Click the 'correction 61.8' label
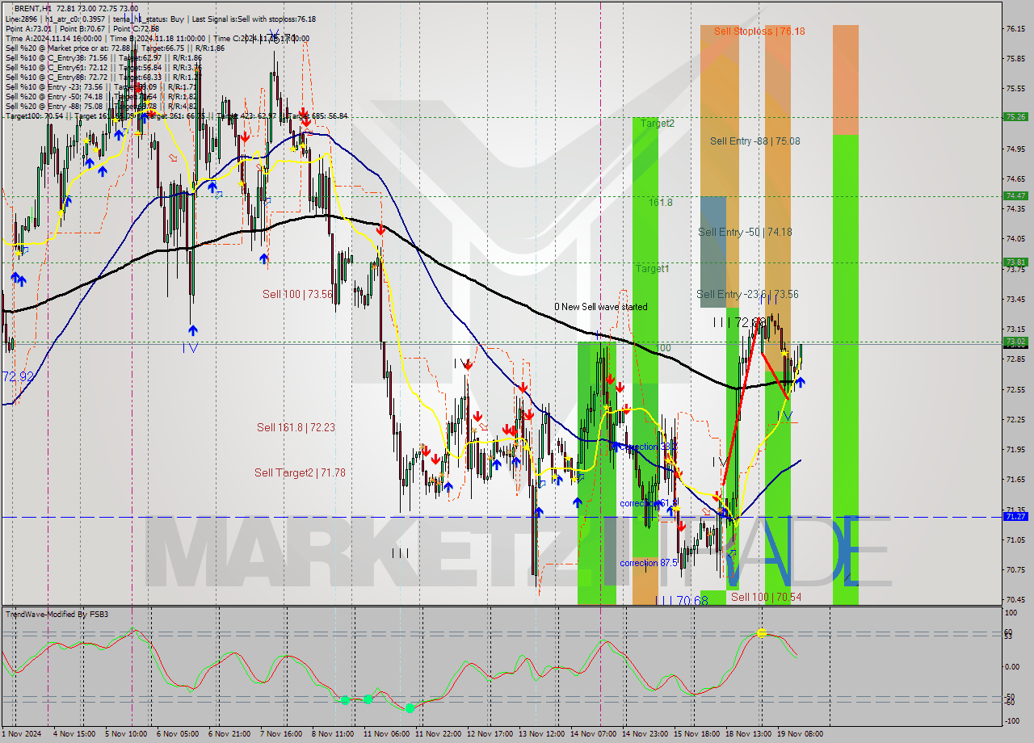Viewport: 1034px width, 743px height. pyautogui.click(x=649, y=503)
